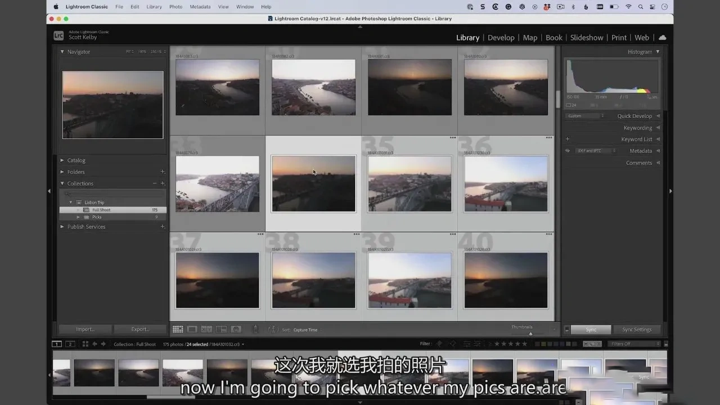The width and height of the screenshot is (720, 405).
Task: Switch to Grid view in the toolbar
Action: tap(178, 330)
